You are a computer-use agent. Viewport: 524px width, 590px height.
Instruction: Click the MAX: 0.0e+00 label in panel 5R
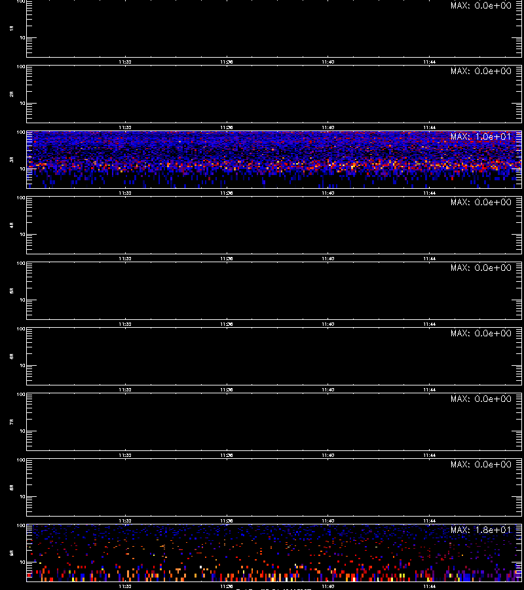click(481, 267)
